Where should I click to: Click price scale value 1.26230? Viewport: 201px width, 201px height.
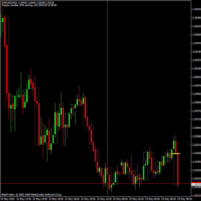[197, 52]
